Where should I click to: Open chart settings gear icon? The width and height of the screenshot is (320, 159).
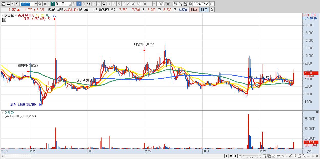click(190, 4)
